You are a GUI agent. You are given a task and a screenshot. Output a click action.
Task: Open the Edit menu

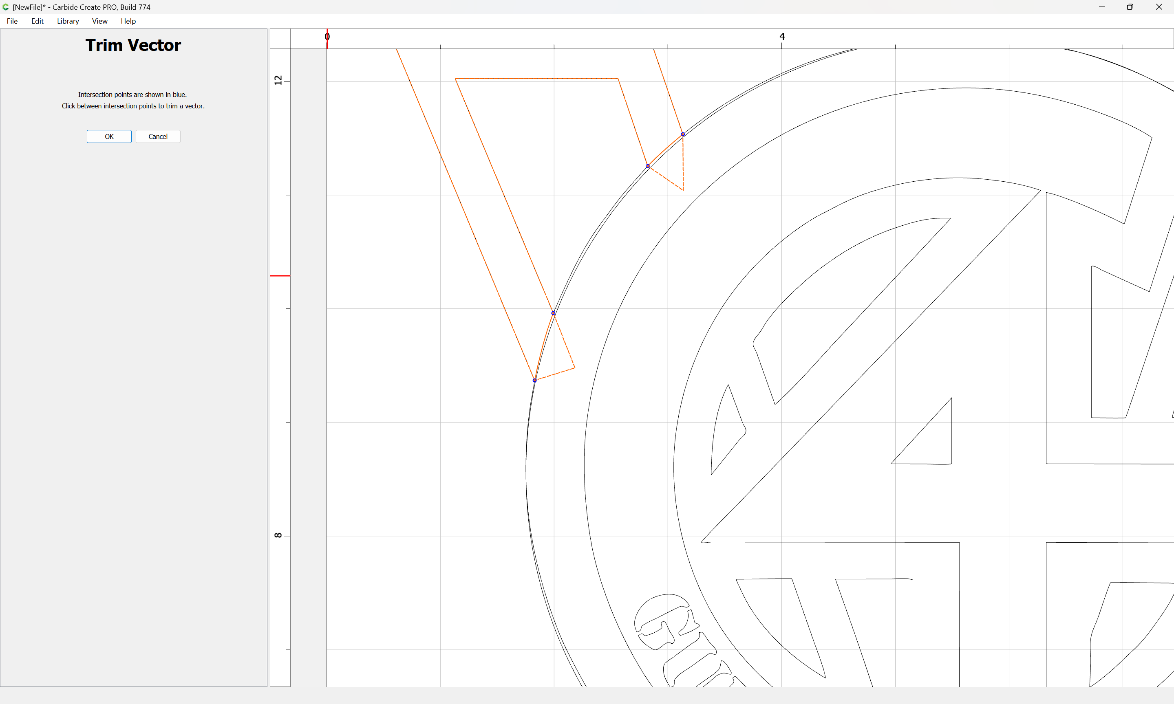point(37,21)
